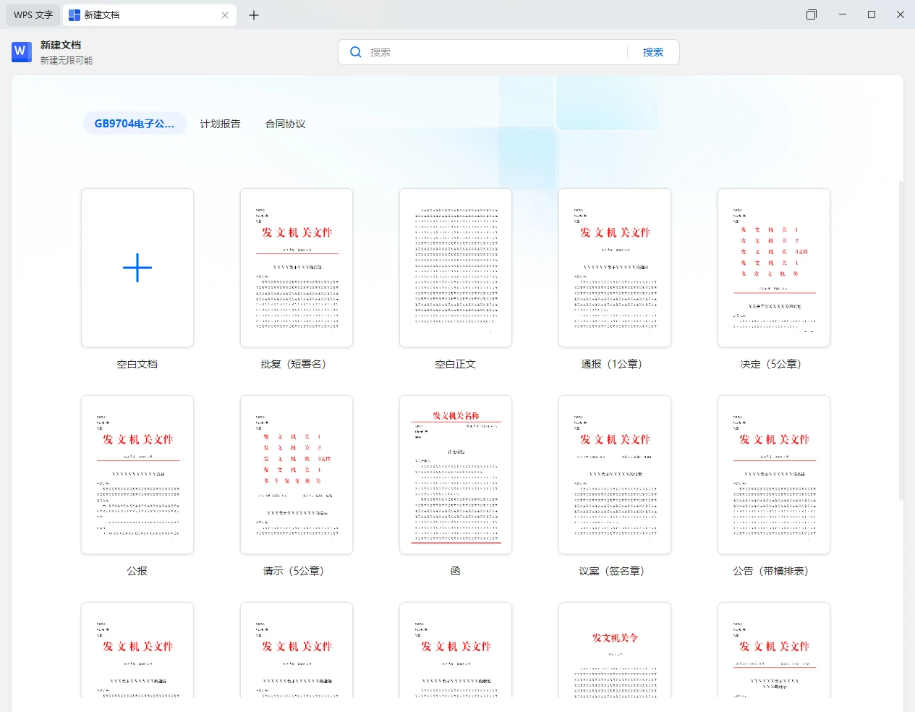Image resolution: width=915 pixels, height=712 pixels.
Task: Switch to the WPS 文字 tab
Action: coord(32,14)
